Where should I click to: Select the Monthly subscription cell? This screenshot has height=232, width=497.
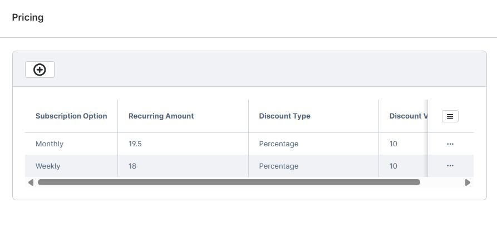coord(50,144)
